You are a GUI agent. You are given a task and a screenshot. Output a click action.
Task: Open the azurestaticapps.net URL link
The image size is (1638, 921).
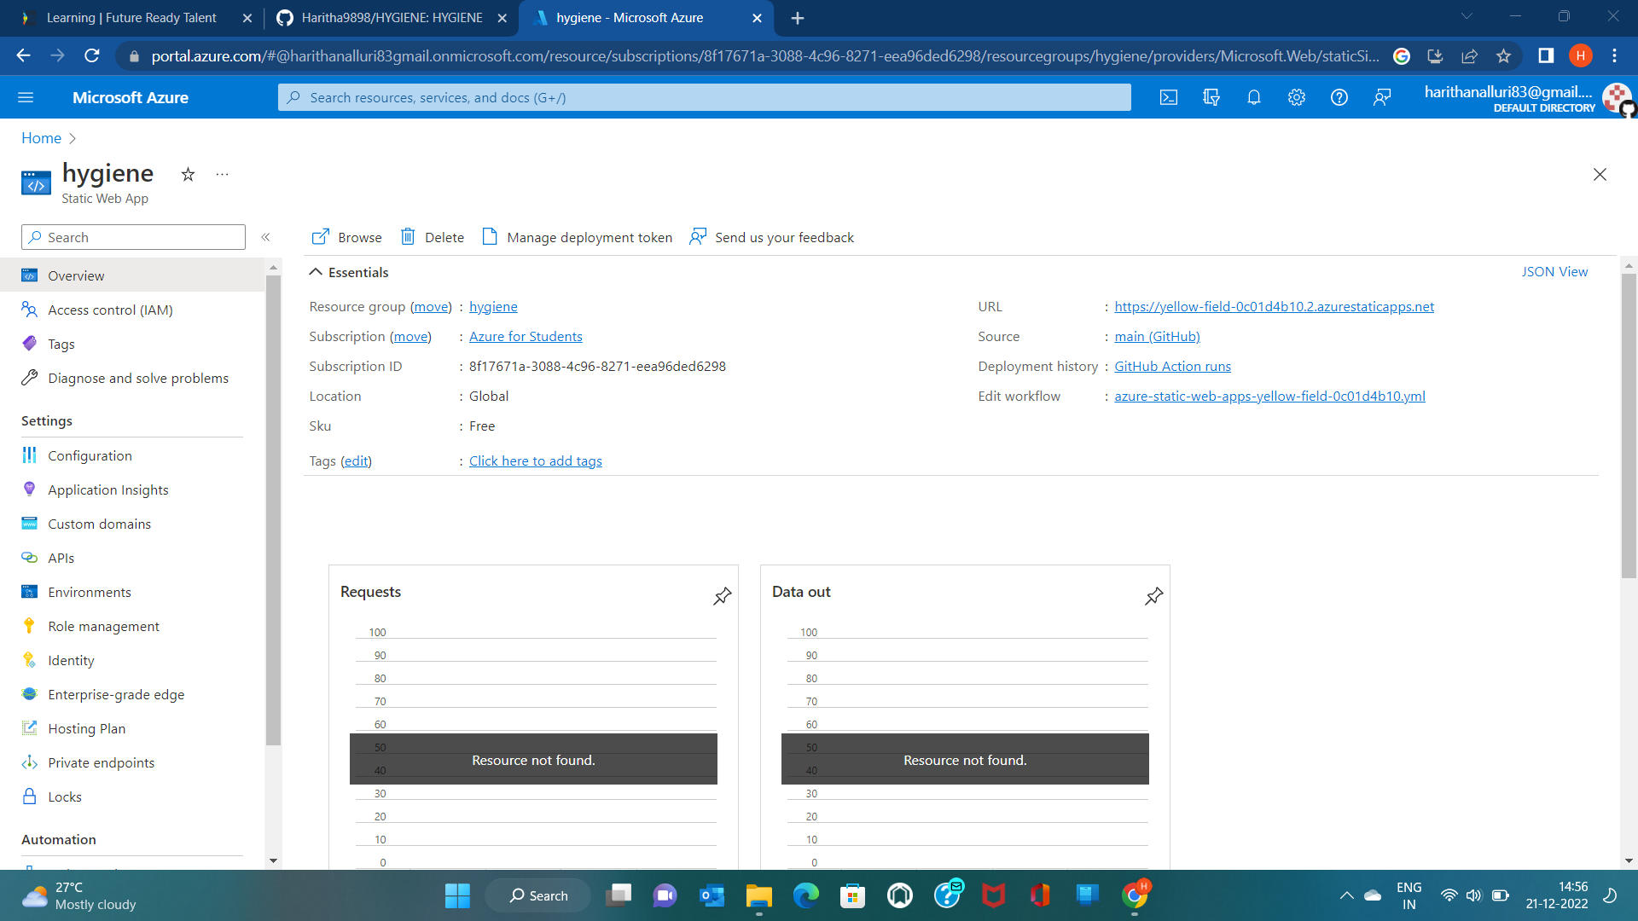tap(1274, 306)
